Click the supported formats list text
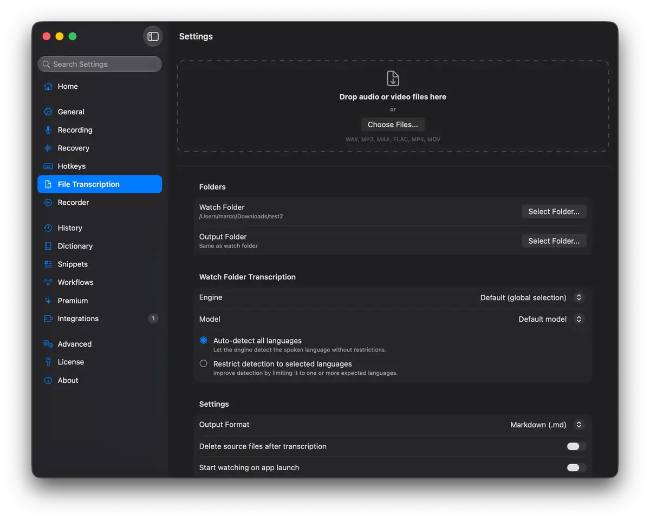Image resolution: width=650 pixels, height=520 pixels. coord(393,139)
